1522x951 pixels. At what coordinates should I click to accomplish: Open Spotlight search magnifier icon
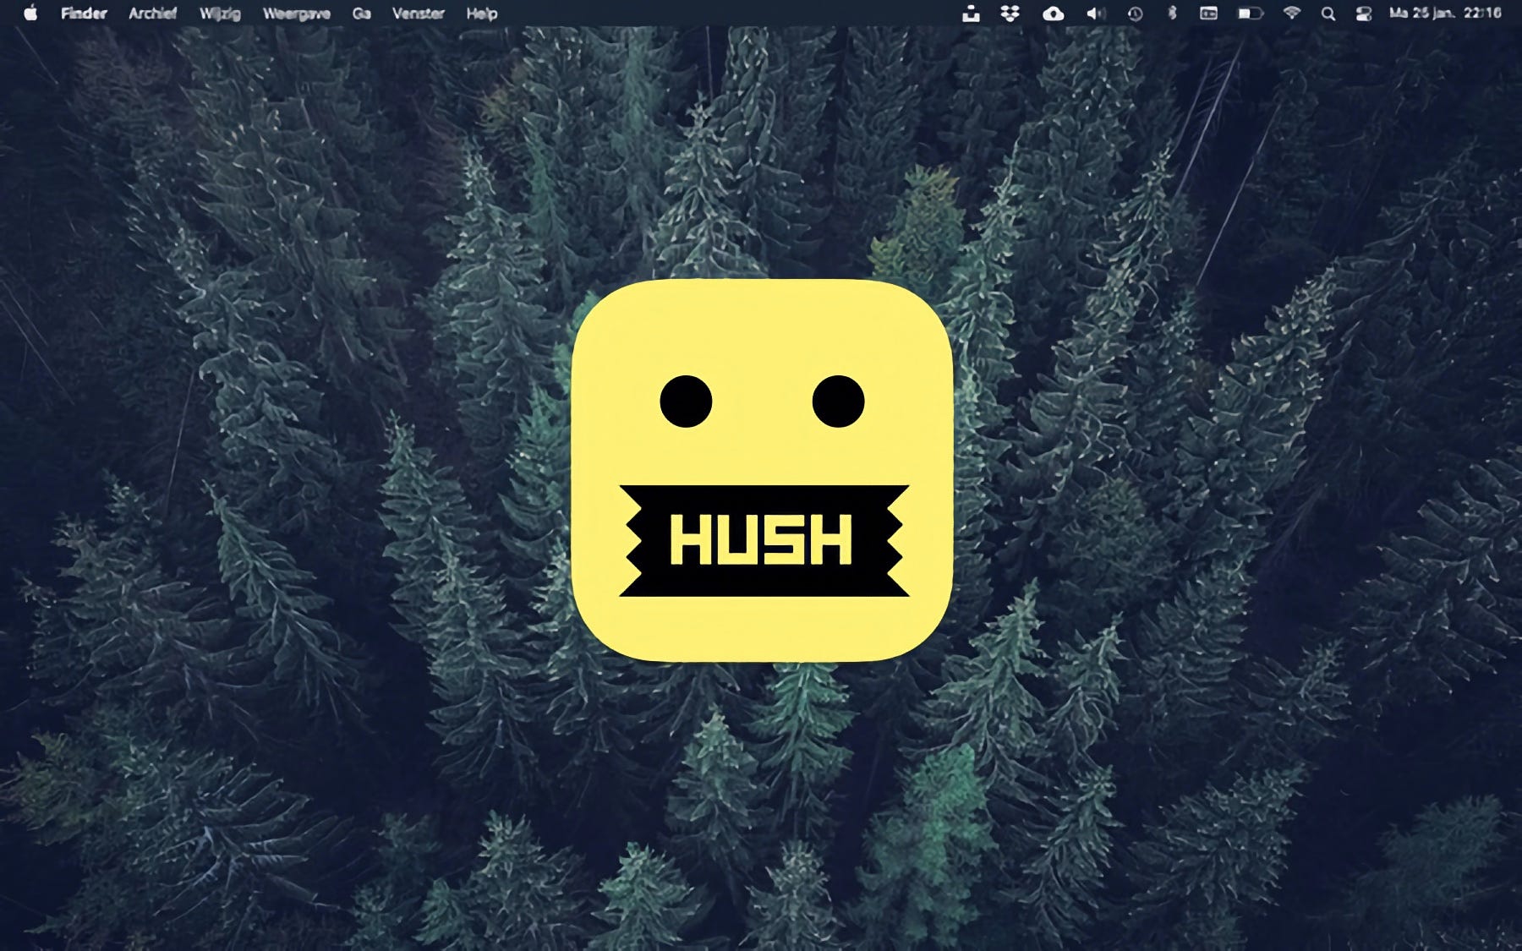[1328, 14]
